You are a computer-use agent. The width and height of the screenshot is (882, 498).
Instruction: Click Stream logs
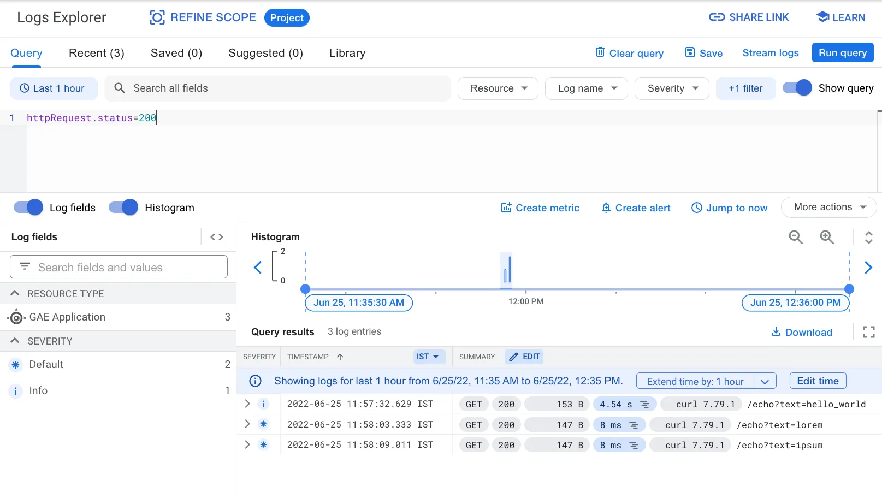(x=770, y=52)
